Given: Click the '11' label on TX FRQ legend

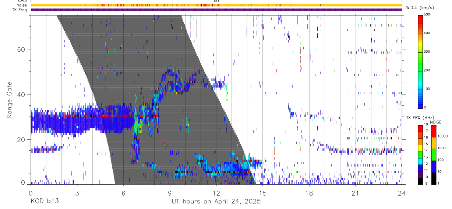Looking at the screenshot, I should pos(426,170).
